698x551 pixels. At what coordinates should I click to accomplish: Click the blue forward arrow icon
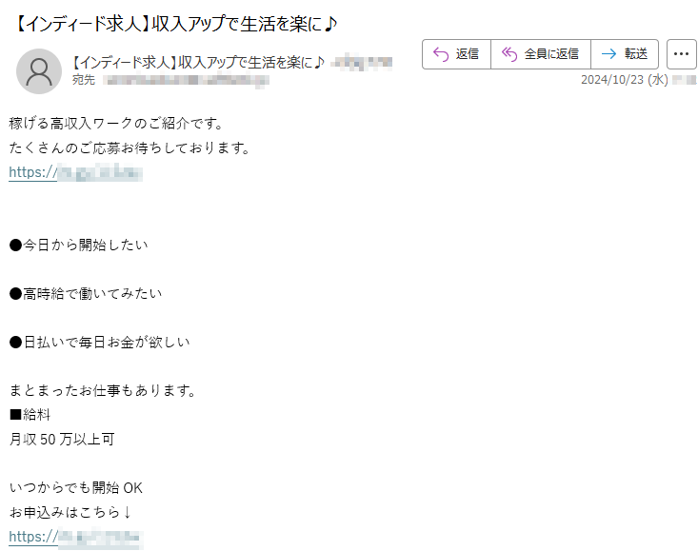click(x=609, y=54)
